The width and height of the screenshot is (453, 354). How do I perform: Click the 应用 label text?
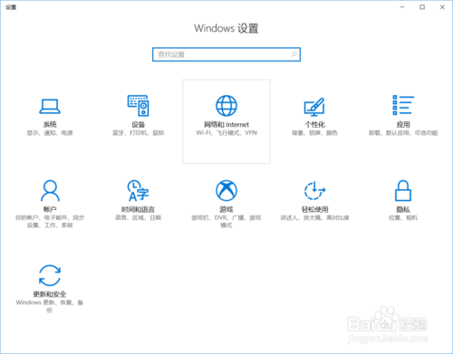coord(403,124)
